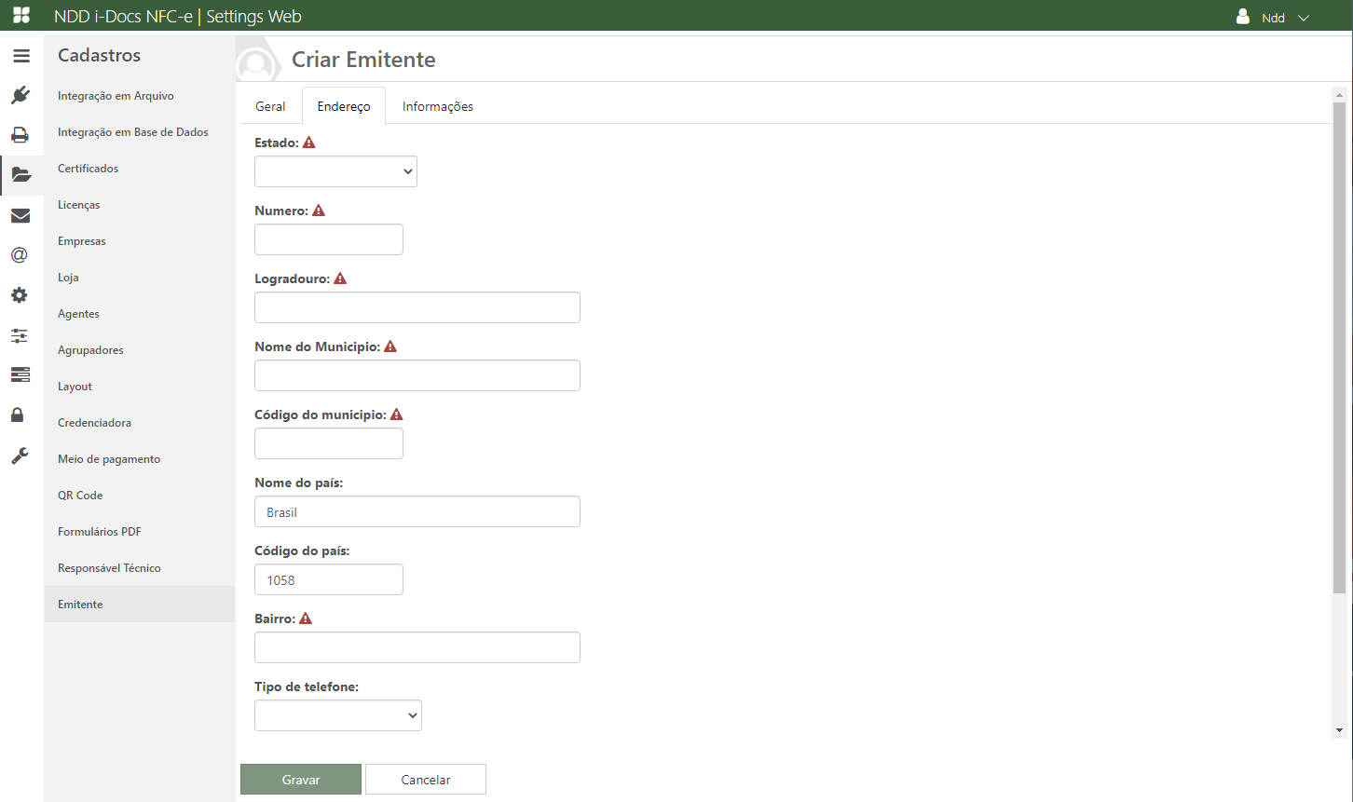Switch to the Geral tab
Image resolution: width=1353 pixels, height=802 pixels.
[270, 106]
